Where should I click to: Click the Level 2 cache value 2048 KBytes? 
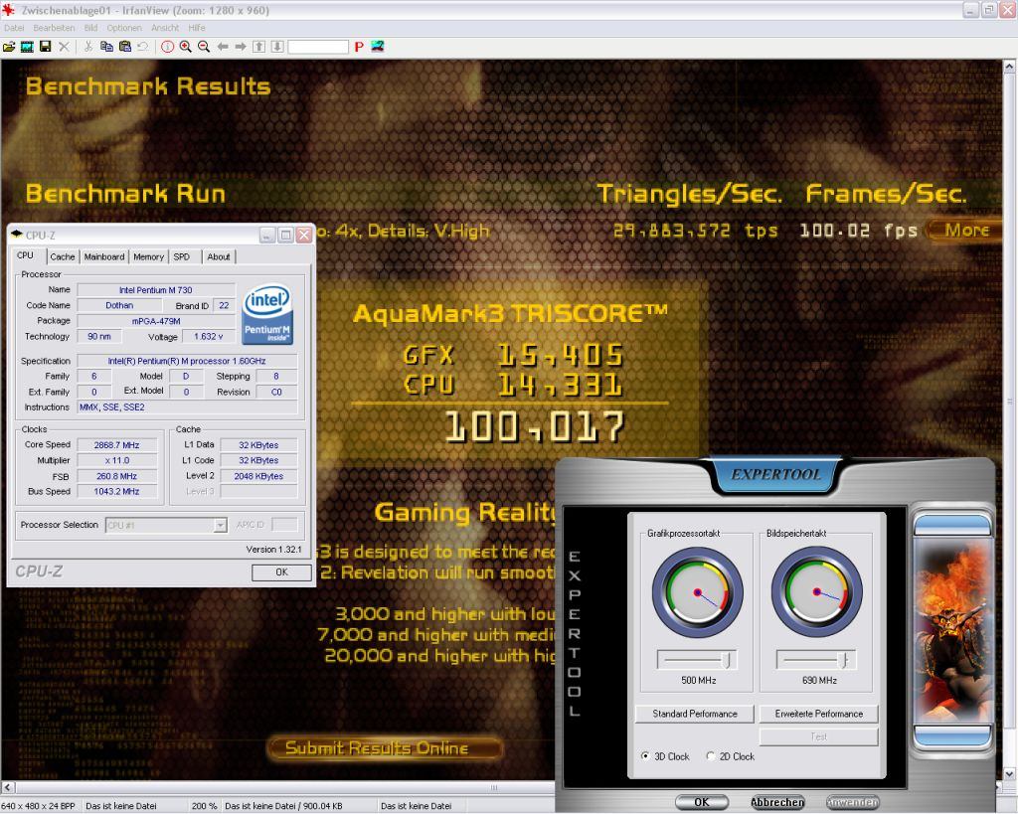(258, 476)
